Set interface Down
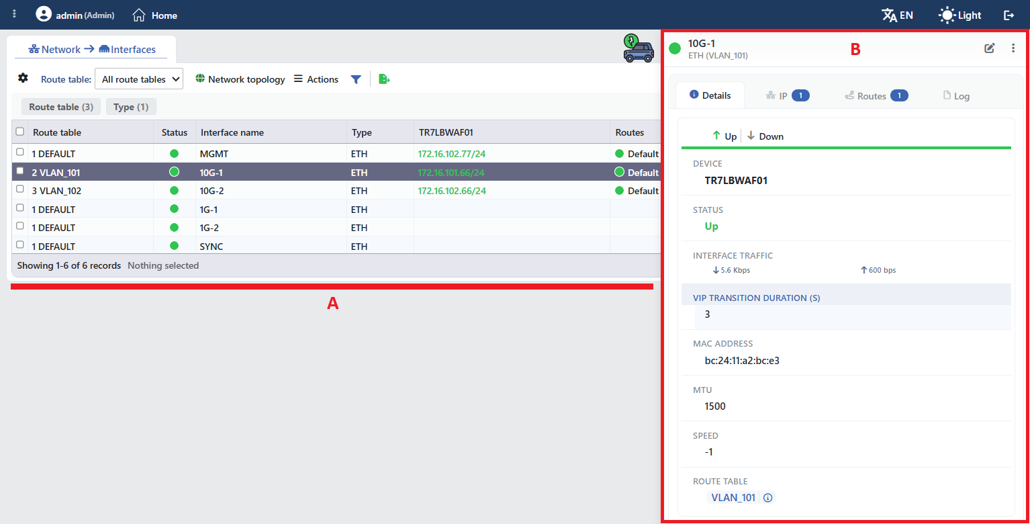Viewport: 1030px width, 524px height. pyautogui.click(x=765, y=136)
